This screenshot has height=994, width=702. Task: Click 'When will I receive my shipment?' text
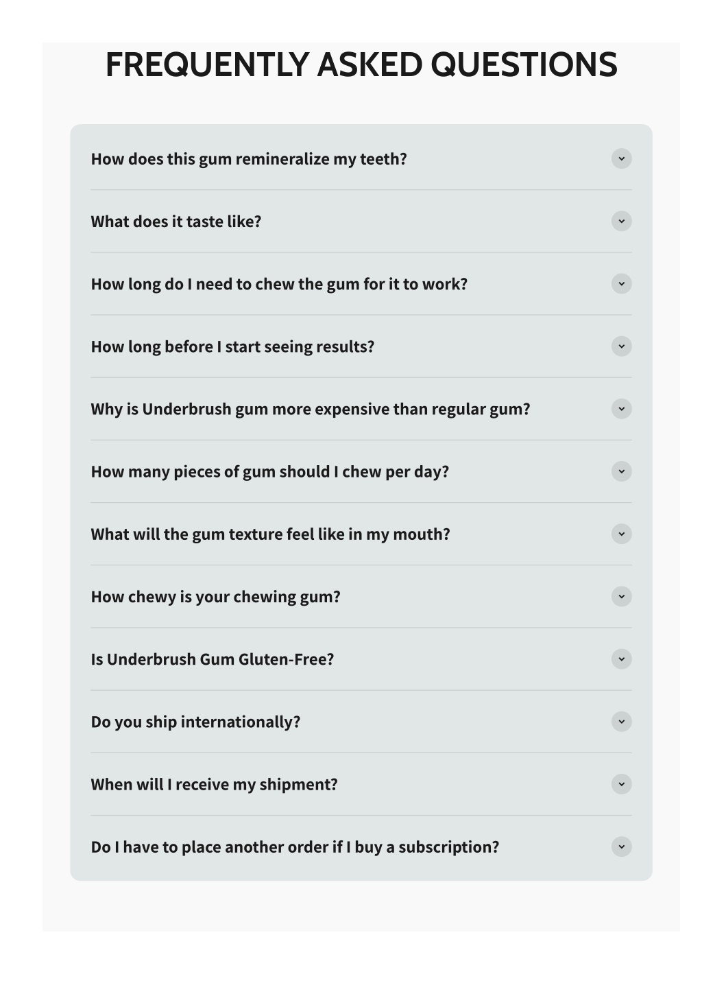(x=214, y=785)
